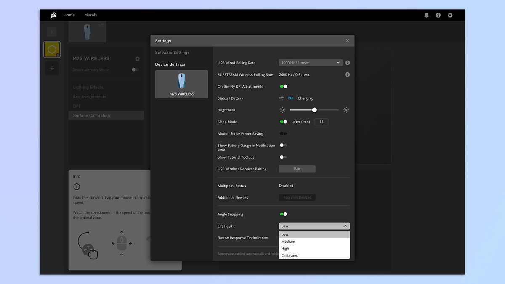This screenshot has width=505, height=284.
Task: Enable Show Tutorial Tooltips toggle
Action: [x=283, y=157]
